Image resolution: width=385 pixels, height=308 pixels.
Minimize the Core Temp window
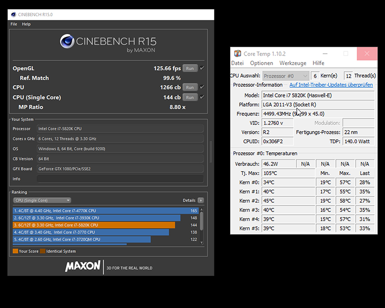(325, 53)
